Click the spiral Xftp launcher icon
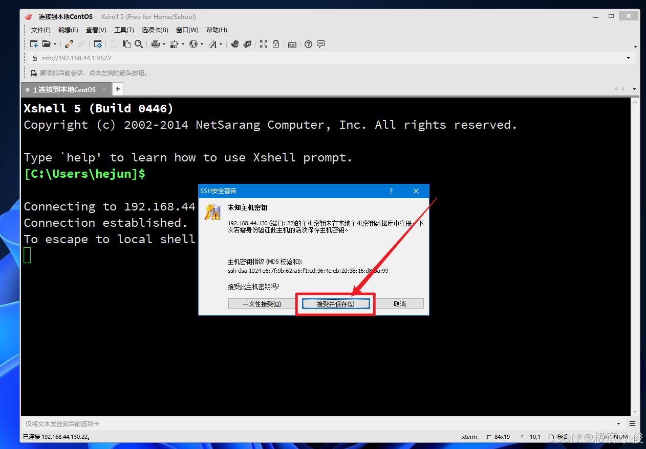The height and width of the screenshot is (449, 646). click(x=235, y=44)
